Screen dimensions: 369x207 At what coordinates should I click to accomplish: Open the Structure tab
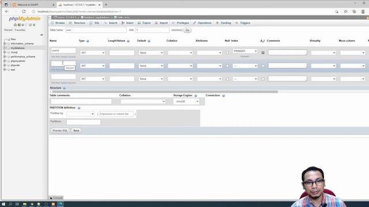(77, 23)
